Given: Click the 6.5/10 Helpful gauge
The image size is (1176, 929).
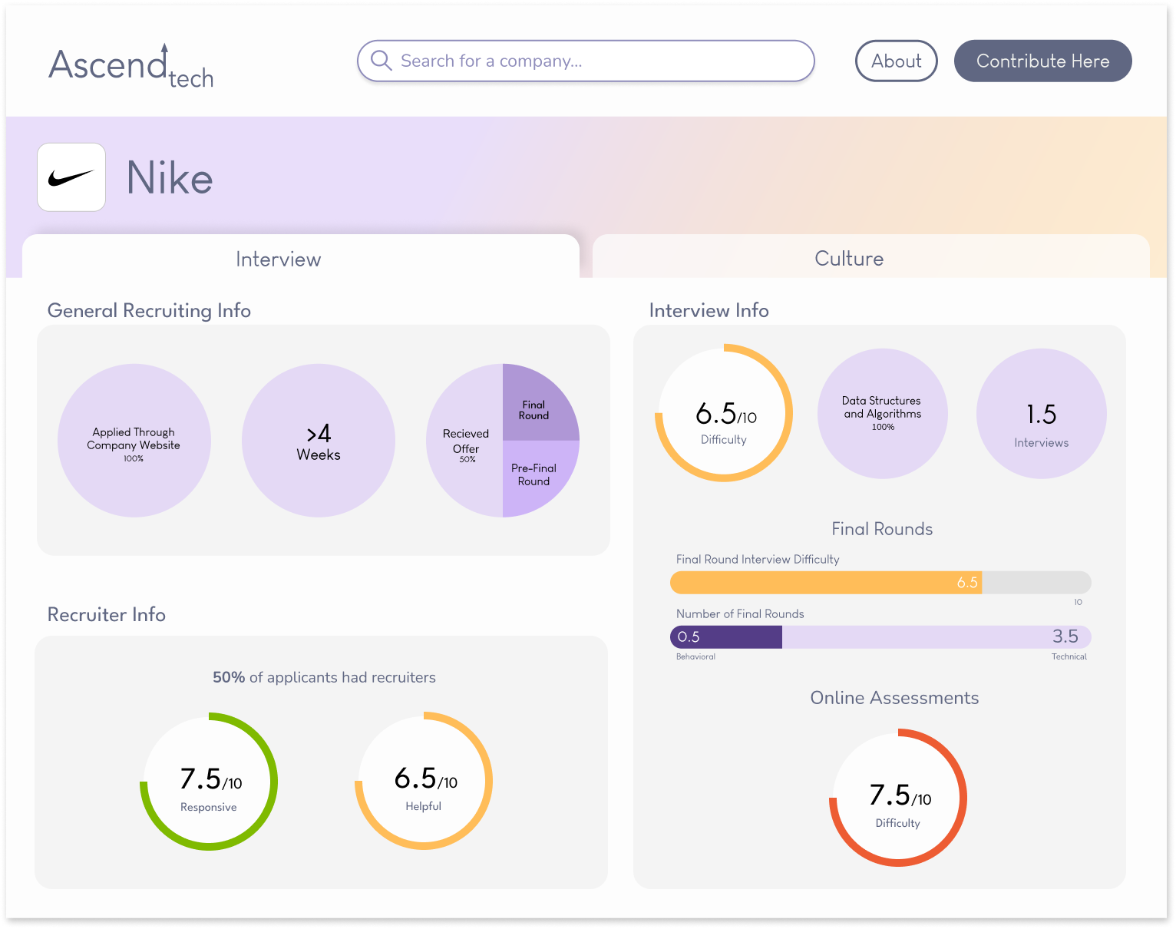Looking at the screenshot, I should coord(424,782).
